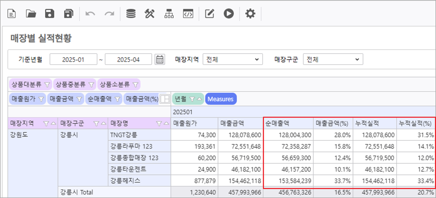Run the report with the play icon
Viewport: 436px width, 198px height.
click(x=228, y=13)
